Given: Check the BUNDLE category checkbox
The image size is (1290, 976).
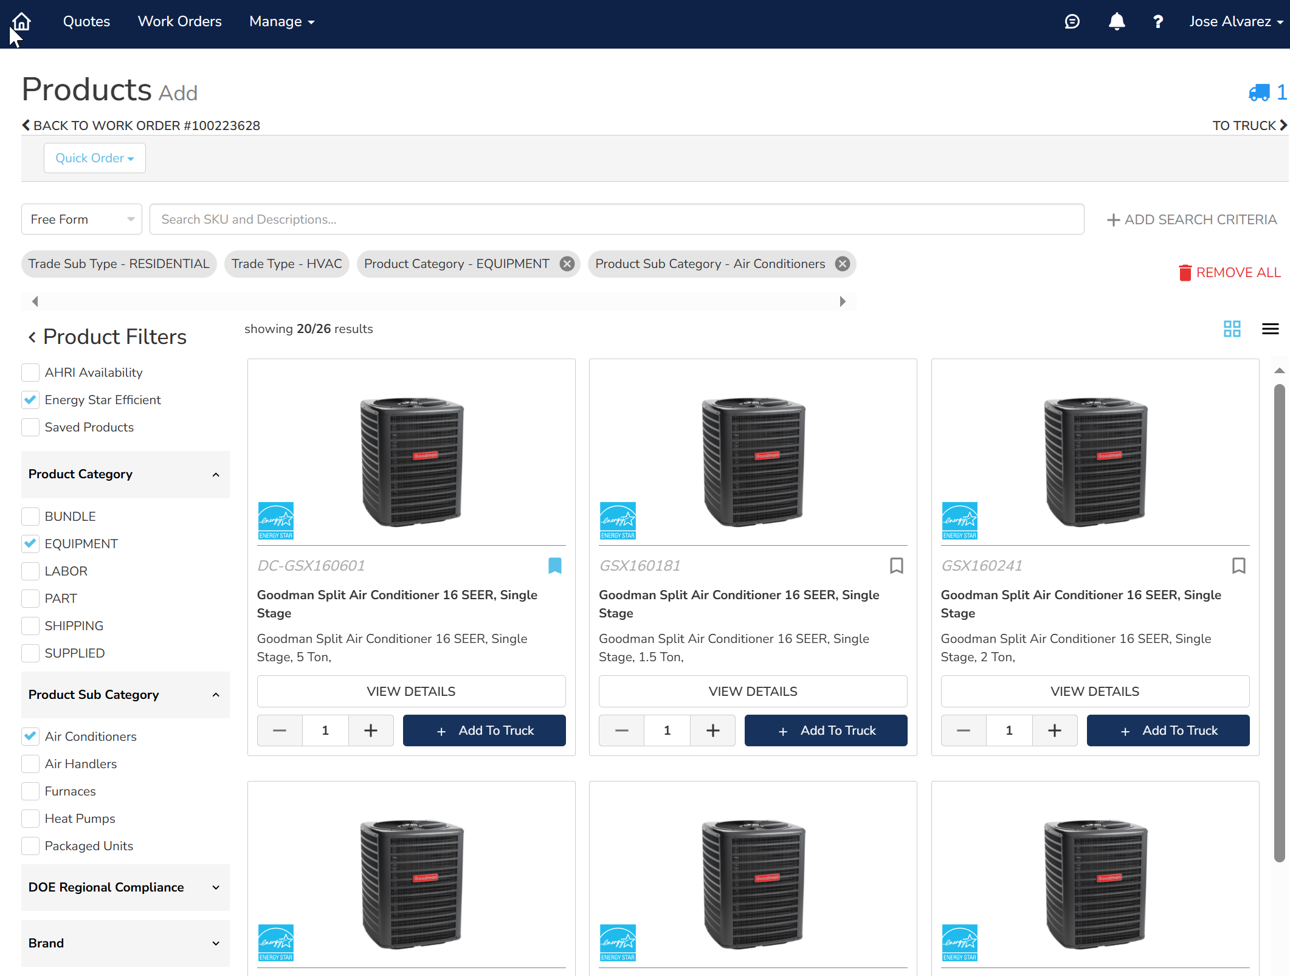Looking at the screenshot, I should point(30,517).
